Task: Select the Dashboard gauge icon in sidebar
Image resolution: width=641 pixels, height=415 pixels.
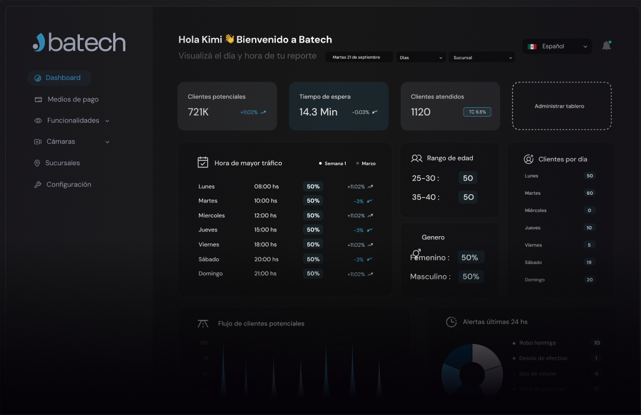Action: click(x=37, y=78)
